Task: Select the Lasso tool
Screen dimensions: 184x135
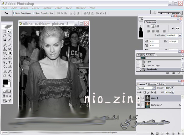Action: tap(4, 36)
